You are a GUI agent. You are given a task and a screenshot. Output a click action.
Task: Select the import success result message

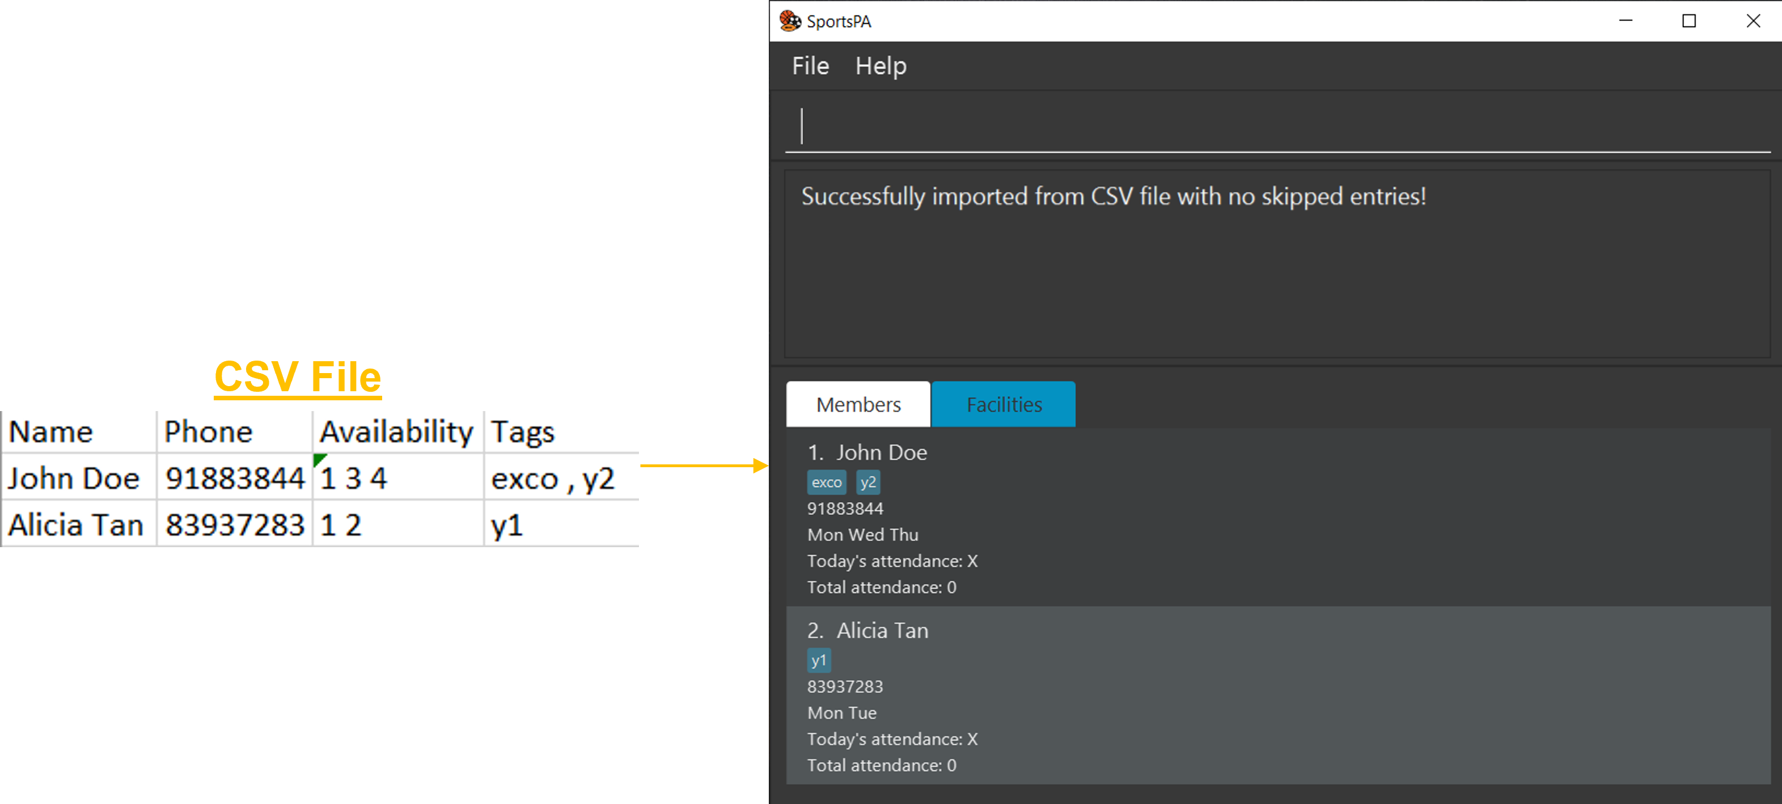pyautogui.click(x=1113, y=197)
